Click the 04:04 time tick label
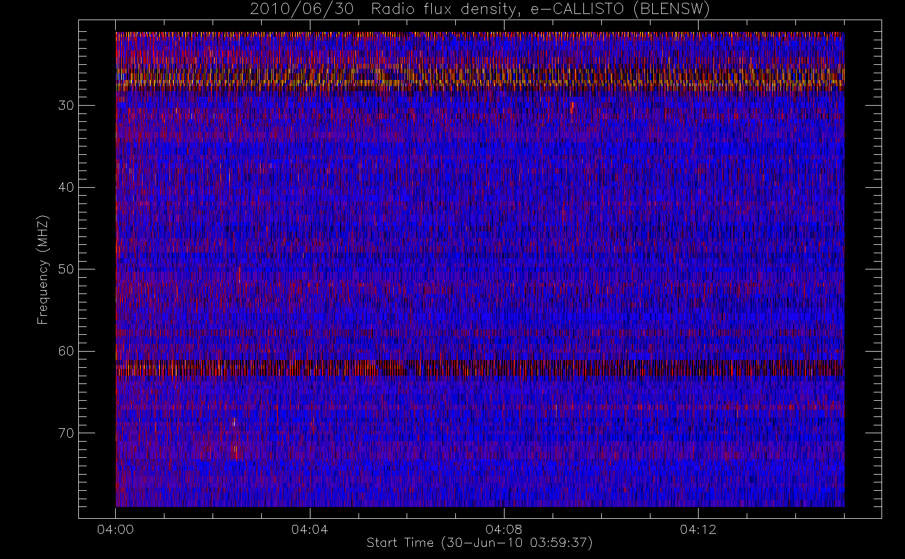This screenshot has height=559, width=905. (x=309, y=529)
